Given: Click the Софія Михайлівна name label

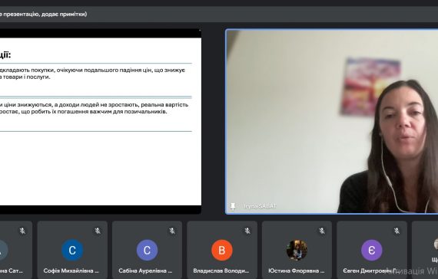Looking at the screenshot, I should 71,271.
